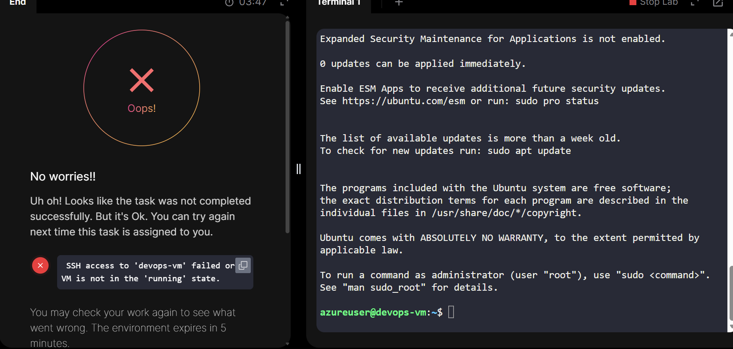Click the terminal scrollbar thumb
The height and width of the screenshot is (349, 733).
tap(730, 293)
